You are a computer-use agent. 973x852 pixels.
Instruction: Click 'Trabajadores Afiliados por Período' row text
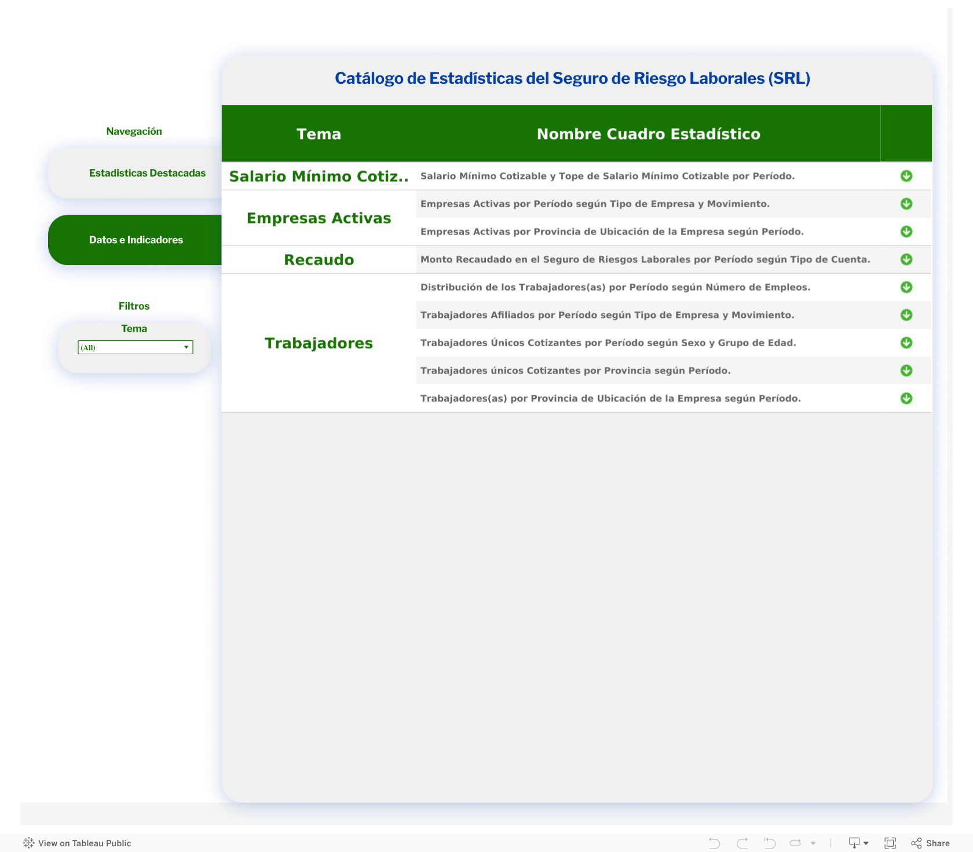pyautogui.click(x=607, y=315)
